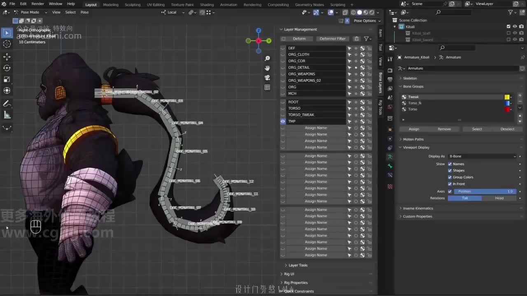The image size is (527, 296).
Task: Open the Render menu
Action: pyautogui.click(x=37, y=4)
